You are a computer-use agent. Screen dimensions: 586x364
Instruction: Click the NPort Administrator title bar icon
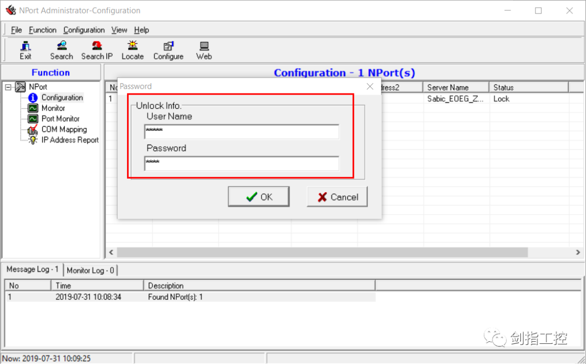[x=11, y=10]
